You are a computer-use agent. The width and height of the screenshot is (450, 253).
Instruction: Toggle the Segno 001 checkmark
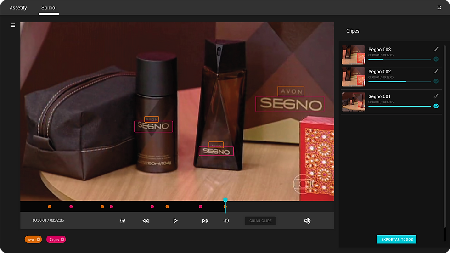pos(436,106)
